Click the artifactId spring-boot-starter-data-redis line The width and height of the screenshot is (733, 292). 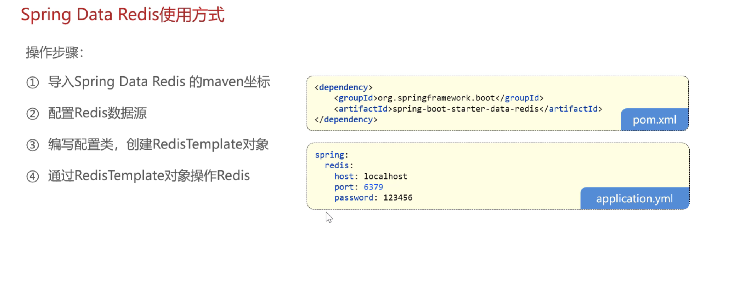(x=468, y=109)
